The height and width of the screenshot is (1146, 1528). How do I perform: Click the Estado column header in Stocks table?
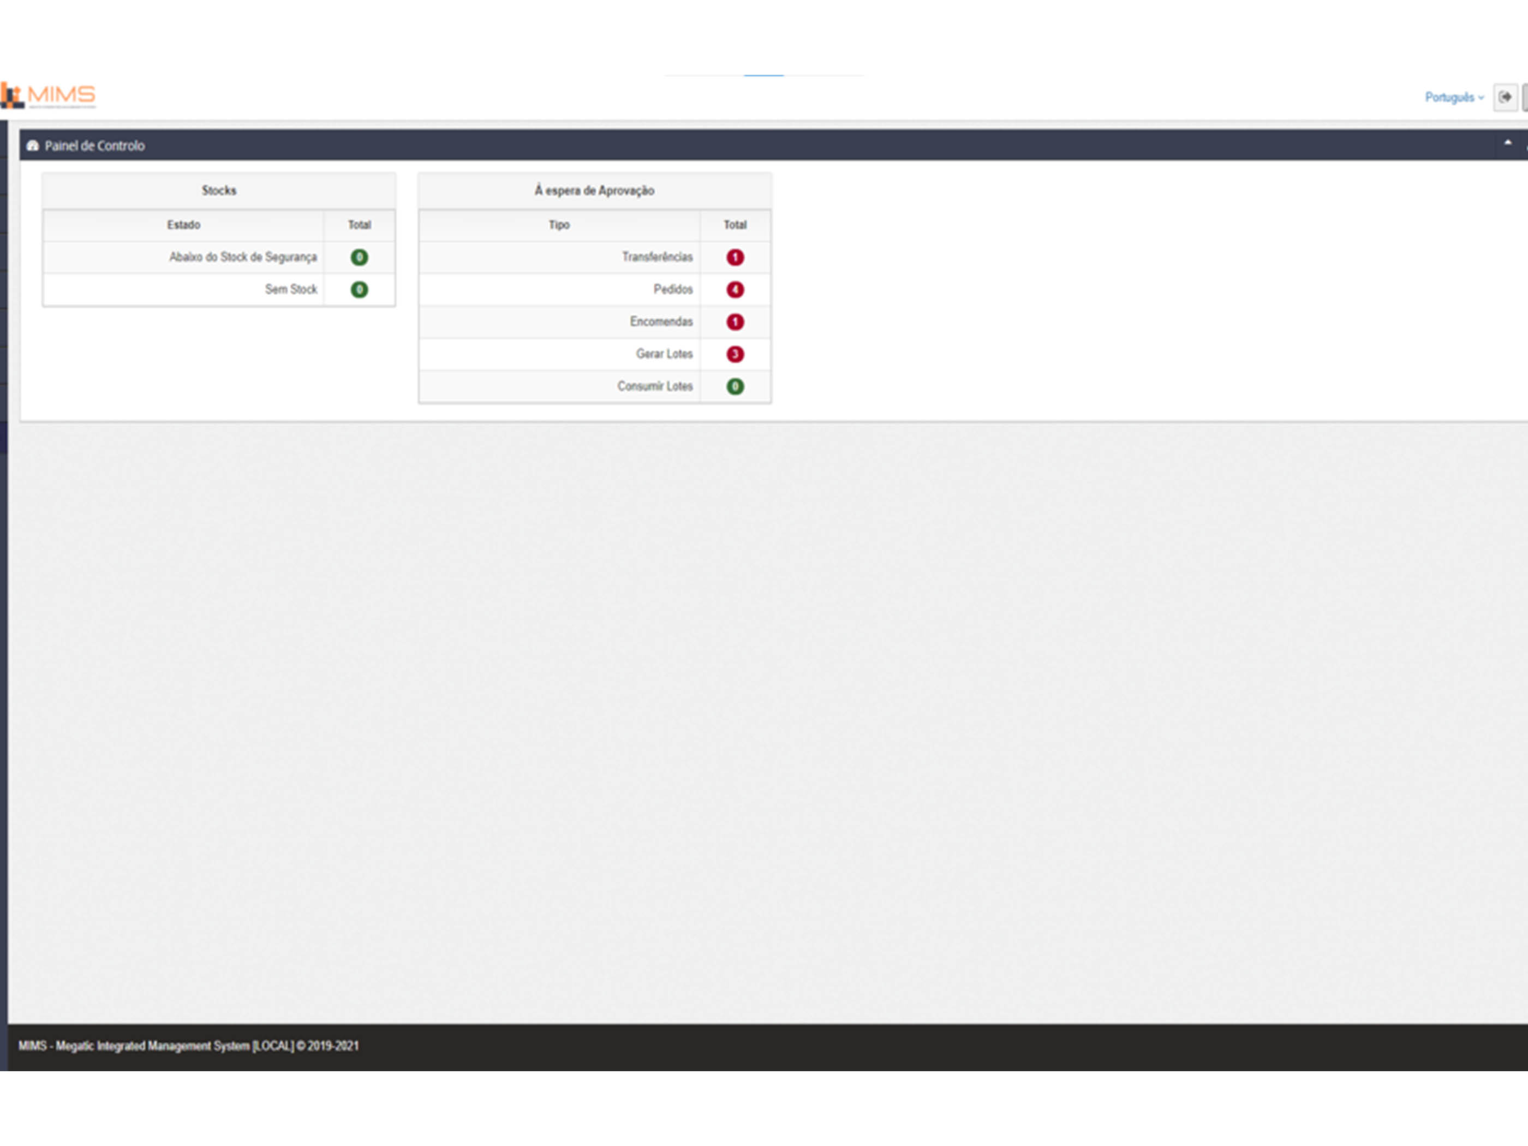tap(183, 224)
